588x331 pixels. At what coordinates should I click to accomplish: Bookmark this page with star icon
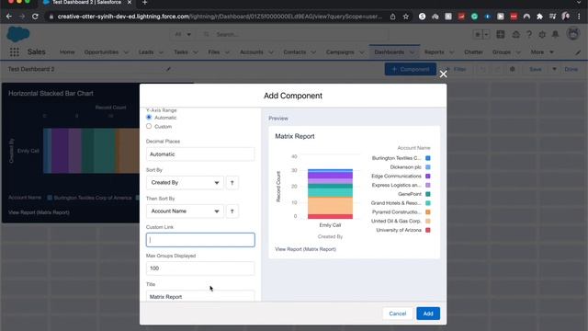click(406, 17)
